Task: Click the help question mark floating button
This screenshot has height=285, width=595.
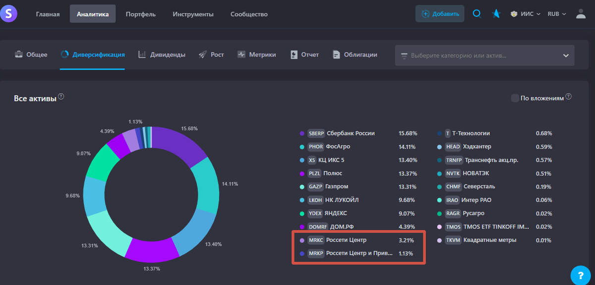Action: [x=580, y=275]
